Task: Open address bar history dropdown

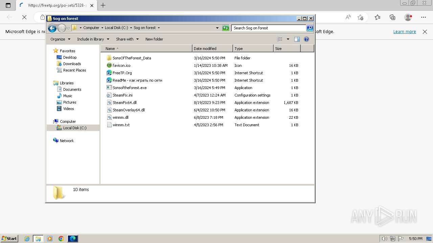Action: [x=217, y=28]
